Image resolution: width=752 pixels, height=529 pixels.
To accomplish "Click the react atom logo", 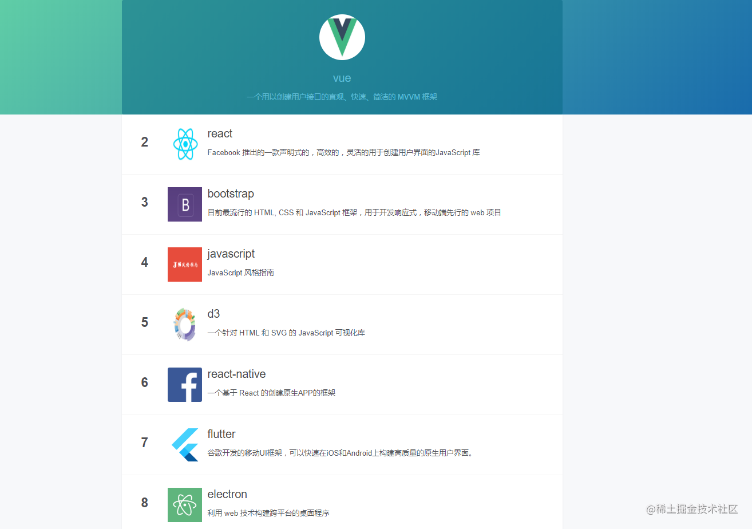I will point(185,144).
